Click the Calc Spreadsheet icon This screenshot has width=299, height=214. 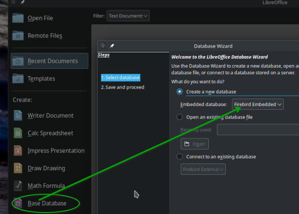18,133
